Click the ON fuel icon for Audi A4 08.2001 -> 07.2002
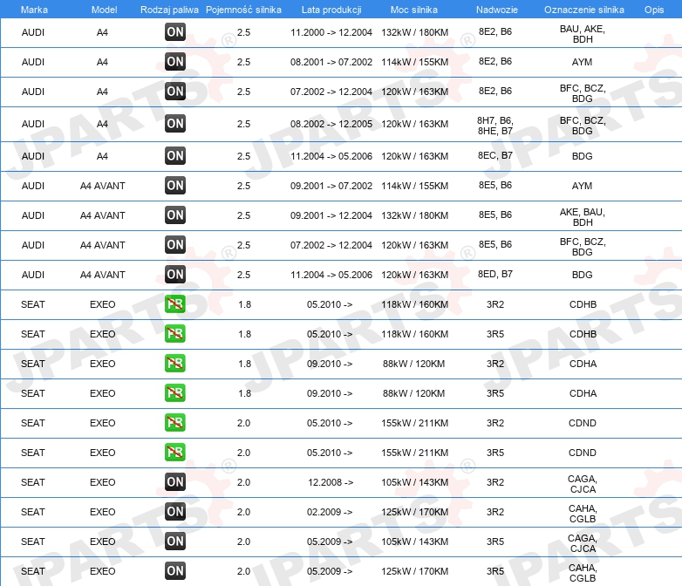The height and width of the screenshot is (586, 682). tap(175, 61)
